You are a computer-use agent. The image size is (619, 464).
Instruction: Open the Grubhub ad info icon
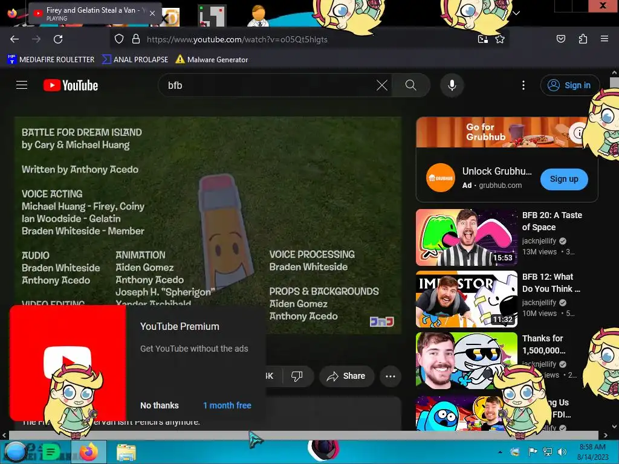pyautogui.click(x=577, y=133)
